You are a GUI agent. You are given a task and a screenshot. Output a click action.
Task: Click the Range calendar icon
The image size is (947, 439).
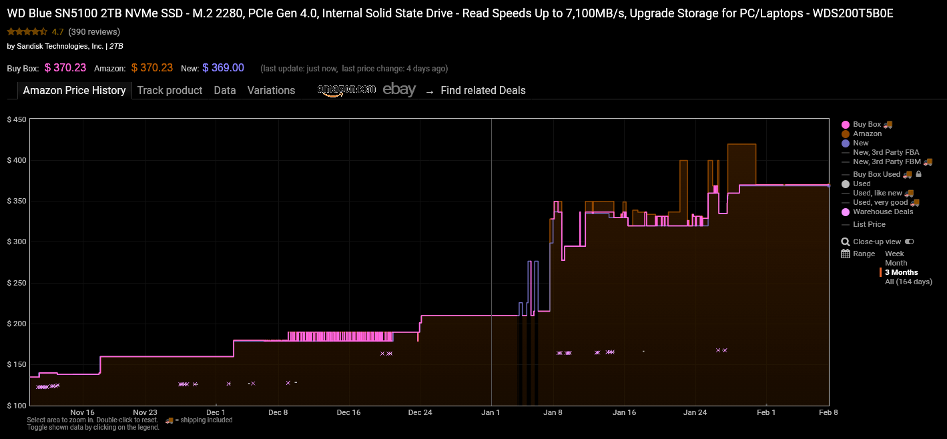coord(846,254)
